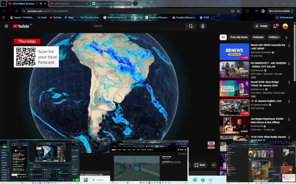The height and width of the screenshot is (184, 296).
Task: Click the Chrome address bar URL
Action: coord(48,11)
